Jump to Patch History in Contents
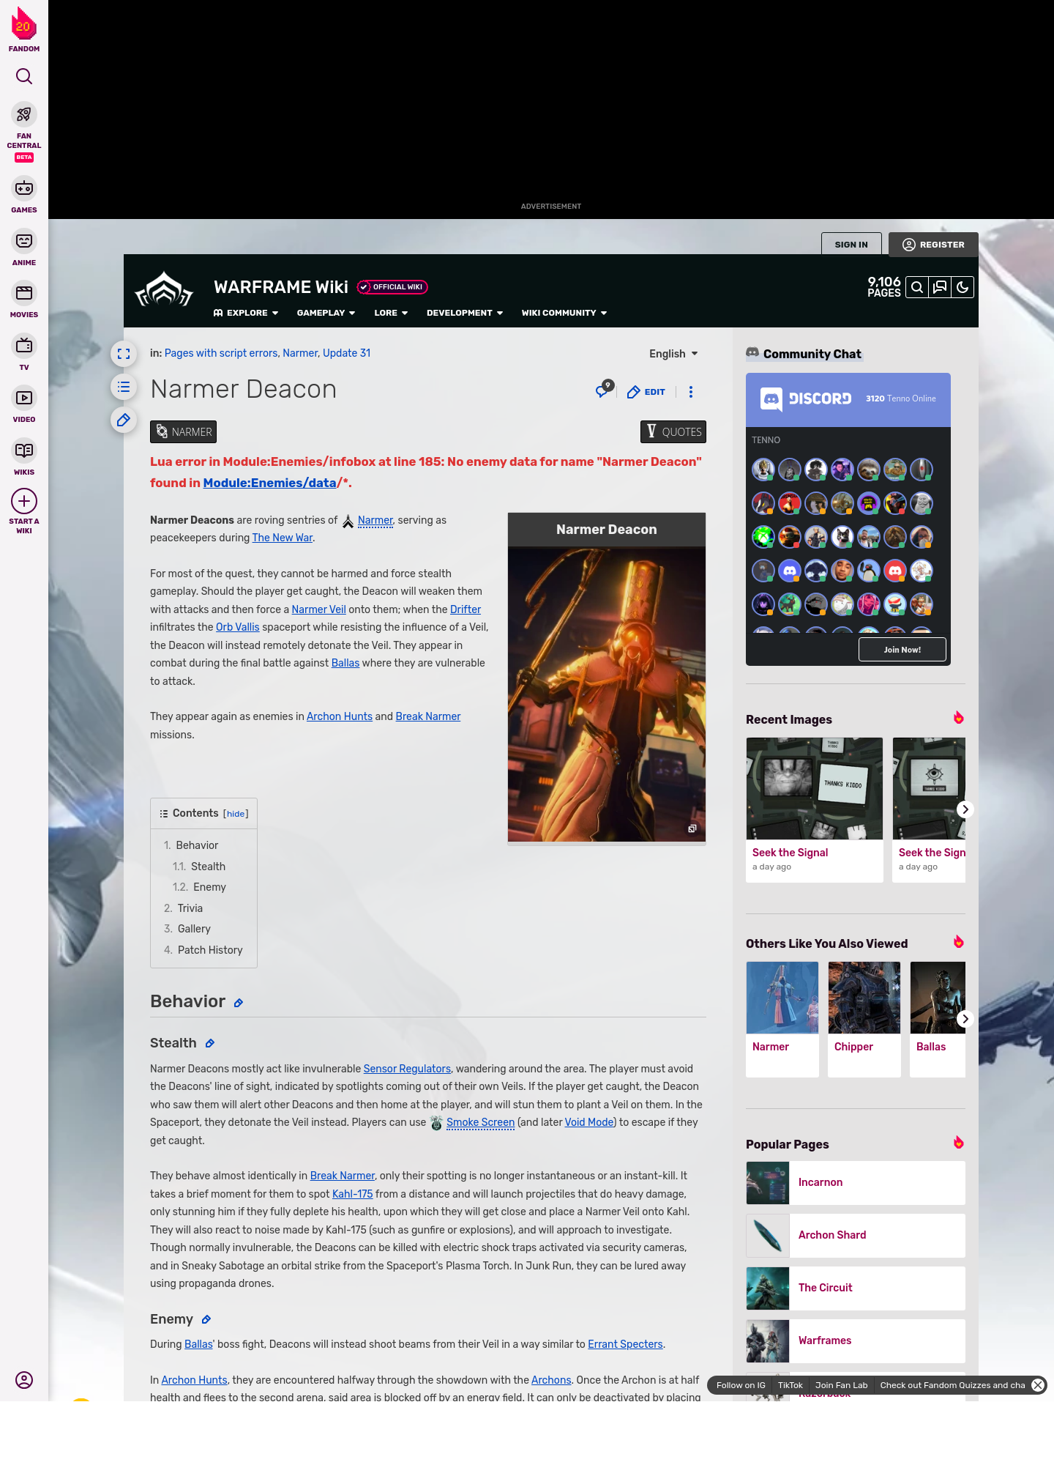The width and height of the screenshot is (1054, 1465). click(210, 950)
